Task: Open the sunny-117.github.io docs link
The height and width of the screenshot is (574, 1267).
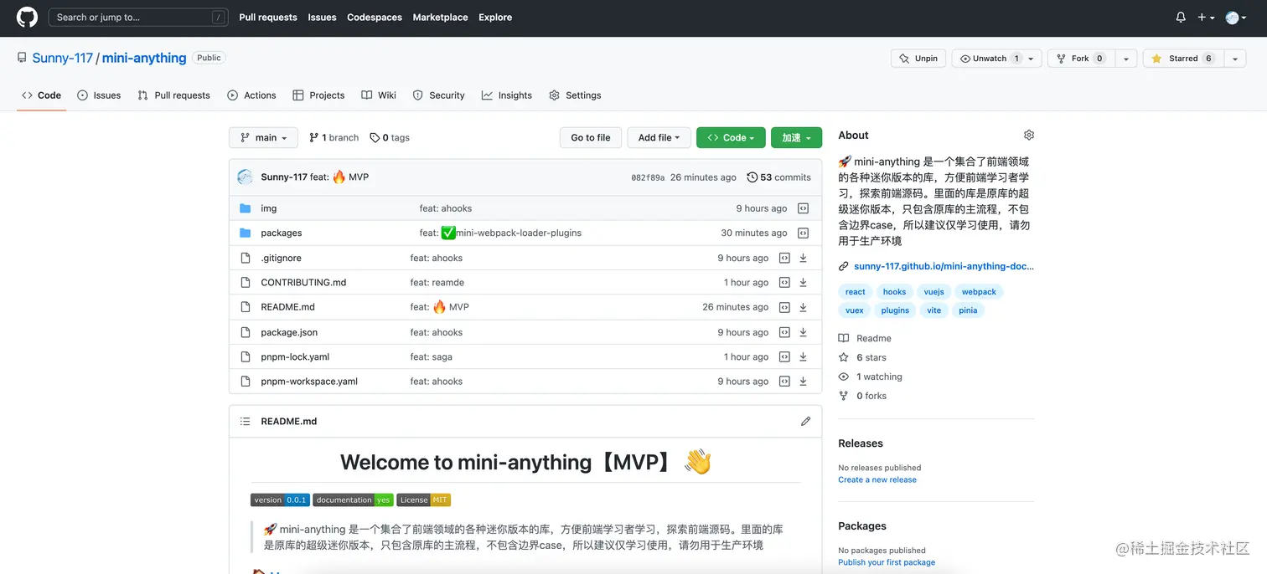Action: click(x=944, y=267)
